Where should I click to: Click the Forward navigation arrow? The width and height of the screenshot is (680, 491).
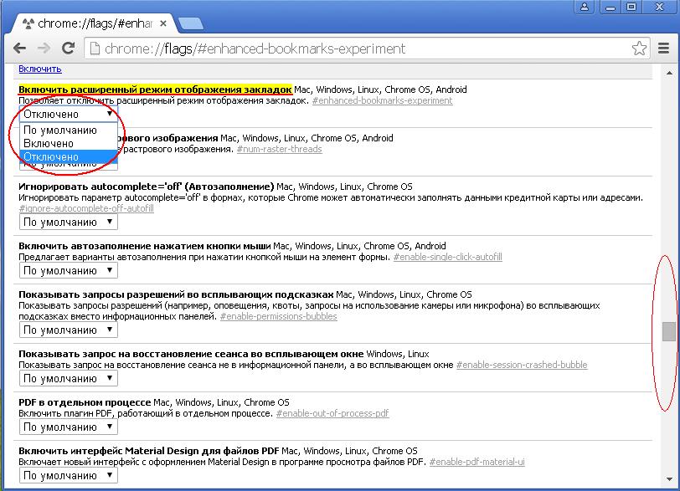(x=44, y=48)
